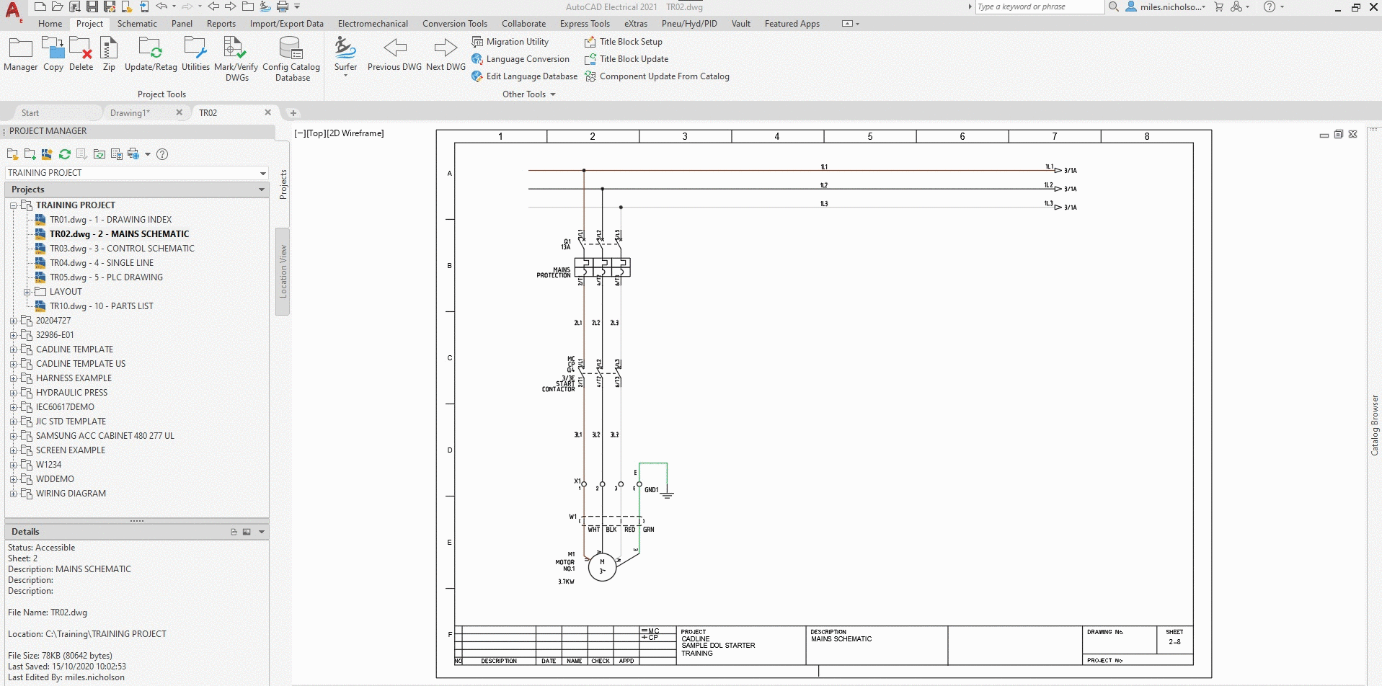Click the Save icon in Quick Access toolbar
The width and height of the screenshot is (1382, 686).
coord(92,6)
